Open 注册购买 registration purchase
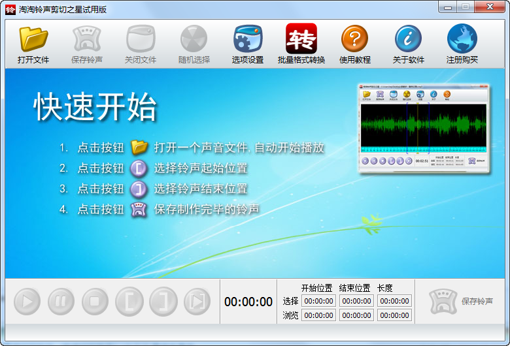510x346 pixels. pyautogui.click(x=462, y=44)
